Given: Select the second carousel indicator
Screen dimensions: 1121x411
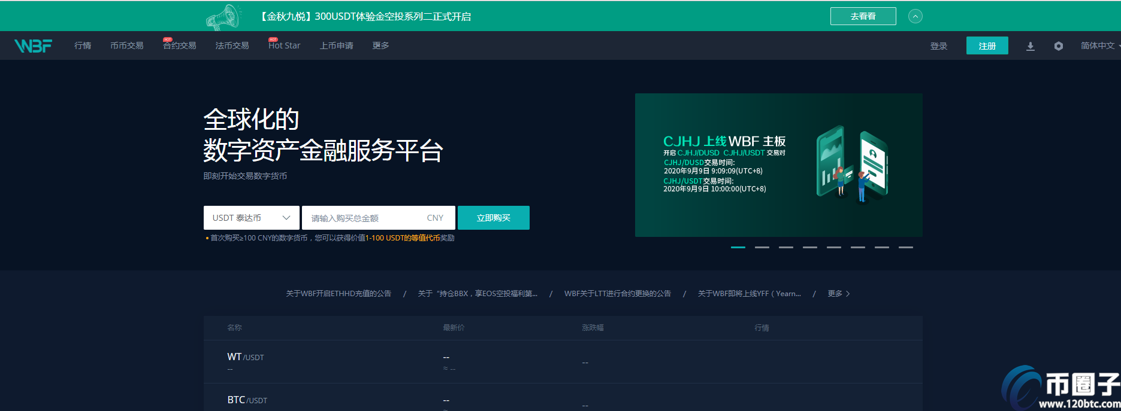Looking at the screenshot, I should click(762, 247).
